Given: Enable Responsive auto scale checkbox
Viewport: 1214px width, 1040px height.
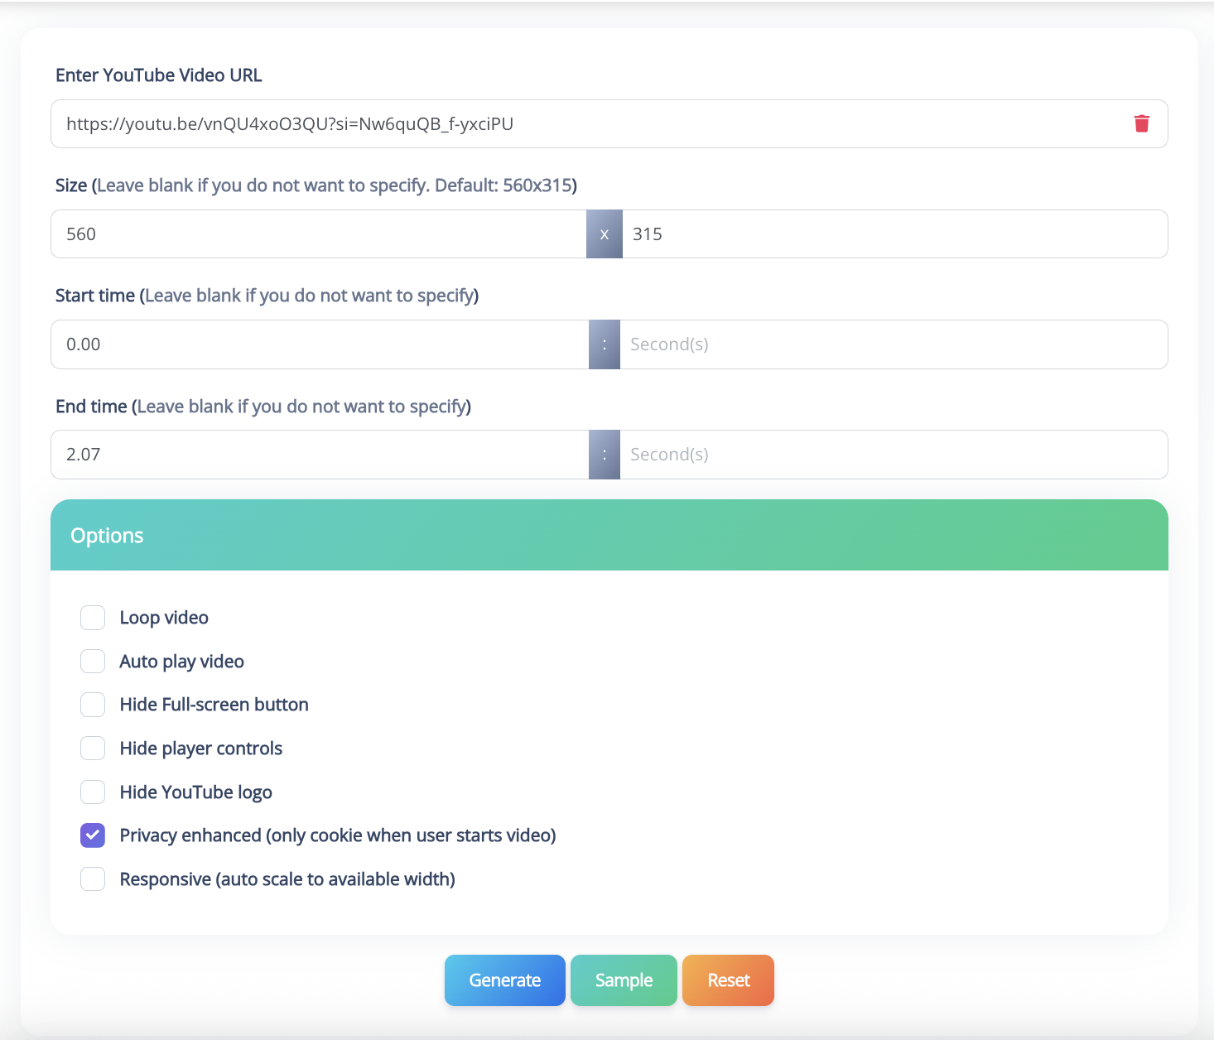Looking at the screenshot, I should click(93, 879).
